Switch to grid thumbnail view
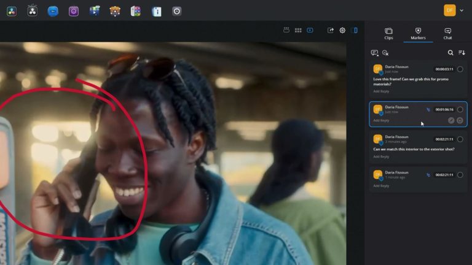Image resolution: width=472 pixels, height=265 pixels. pos(298,30)
